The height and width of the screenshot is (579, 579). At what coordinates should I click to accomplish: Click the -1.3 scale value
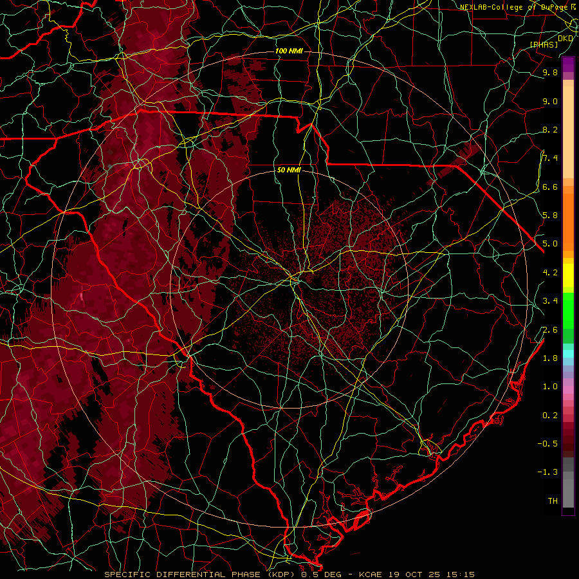[x=547, y=472]
